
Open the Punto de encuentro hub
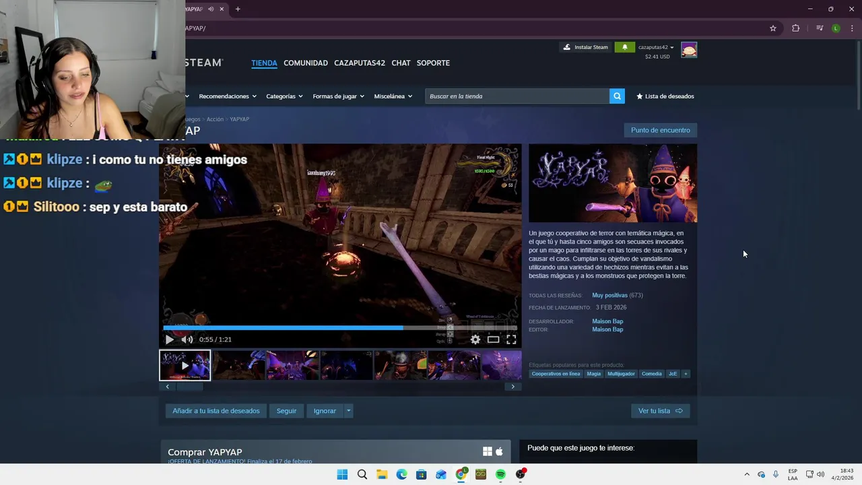pos(661,130)
